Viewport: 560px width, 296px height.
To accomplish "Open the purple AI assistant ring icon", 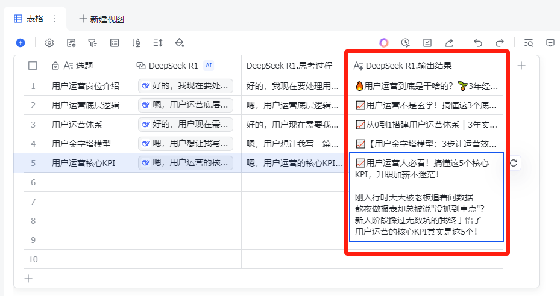I will click(384, 43).
